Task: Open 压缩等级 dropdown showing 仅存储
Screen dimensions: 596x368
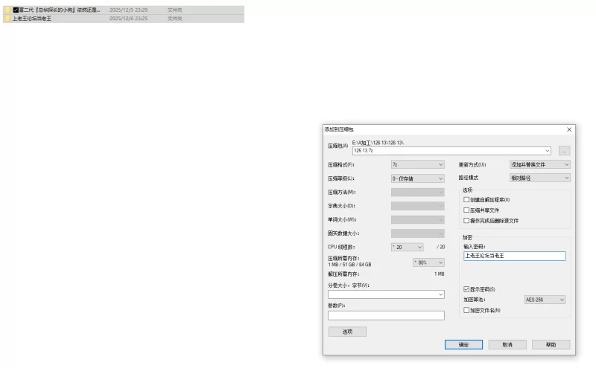Action: tap(418, 178)
